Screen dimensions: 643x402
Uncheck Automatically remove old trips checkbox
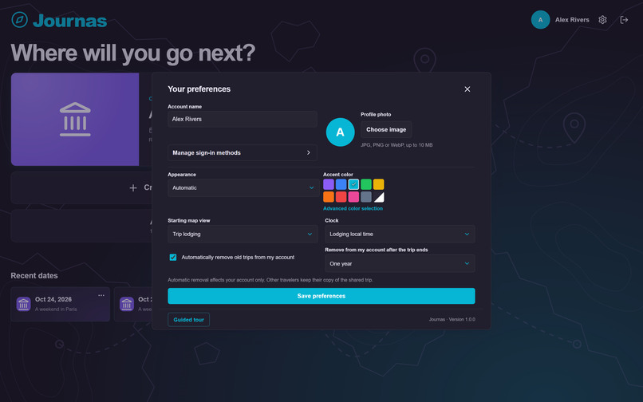pos(173,257)
